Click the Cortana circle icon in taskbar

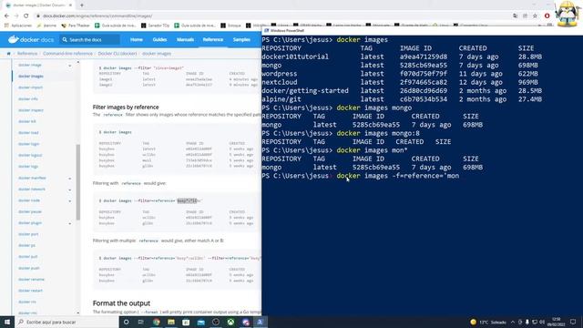point(127,322)
